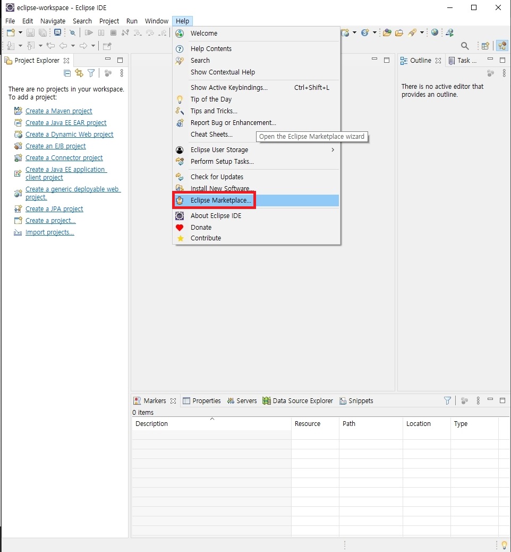Open the Next Annotation dropdown arrow
Viewport: 511px width, 552px height.
[20, 46]
